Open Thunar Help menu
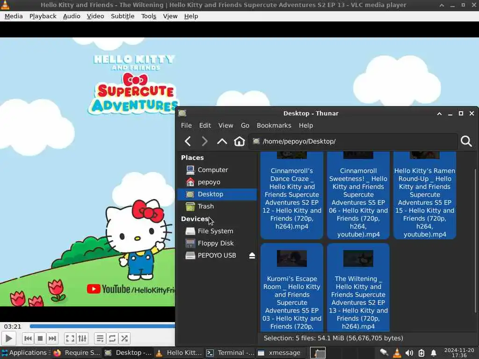The height and width of the screenshot is (359, 479). click(x=306, y=125)
